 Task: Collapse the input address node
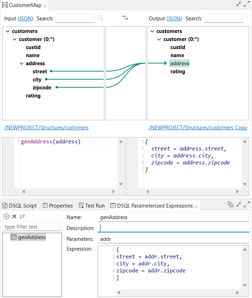point(21,63)
